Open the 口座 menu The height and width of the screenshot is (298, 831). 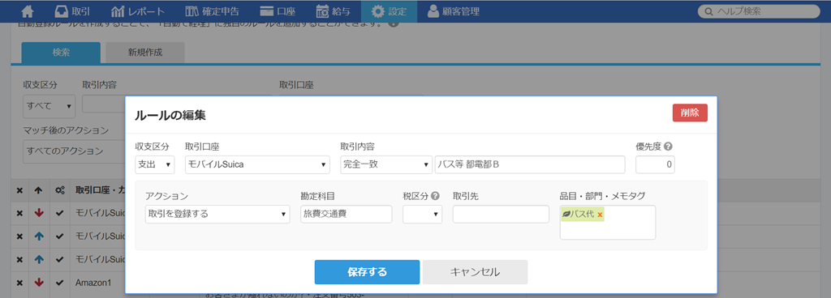click(x=278, y=11)
